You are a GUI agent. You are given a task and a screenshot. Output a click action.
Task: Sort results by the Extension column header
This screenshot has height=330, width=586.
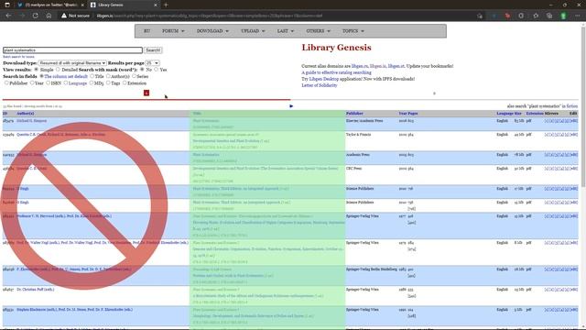pos(535,114)
